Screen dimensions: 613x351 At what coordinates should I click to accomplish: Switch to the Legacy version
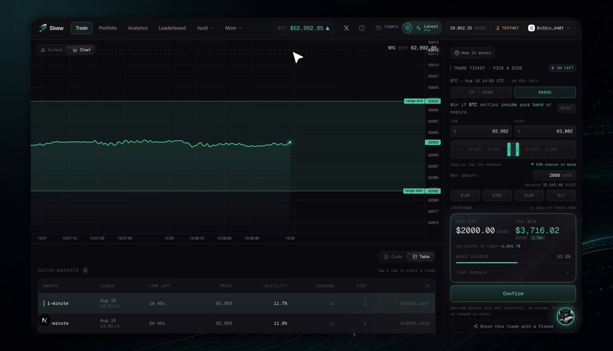388,27
